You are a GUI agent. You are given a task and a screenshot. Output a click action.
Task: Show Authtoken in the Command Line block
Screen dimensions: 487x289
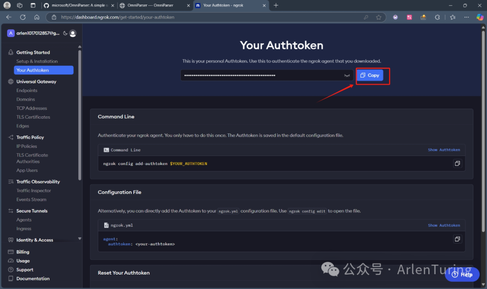coord(444,150)
